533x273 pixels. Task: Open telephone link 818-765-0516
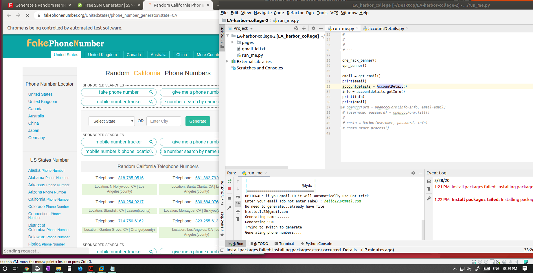131,178
